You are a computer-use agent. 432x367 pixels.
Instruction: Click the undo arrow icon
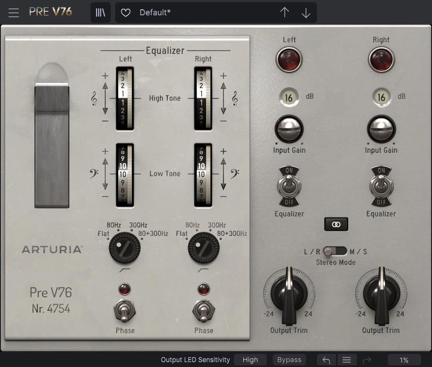pos(326,360)
